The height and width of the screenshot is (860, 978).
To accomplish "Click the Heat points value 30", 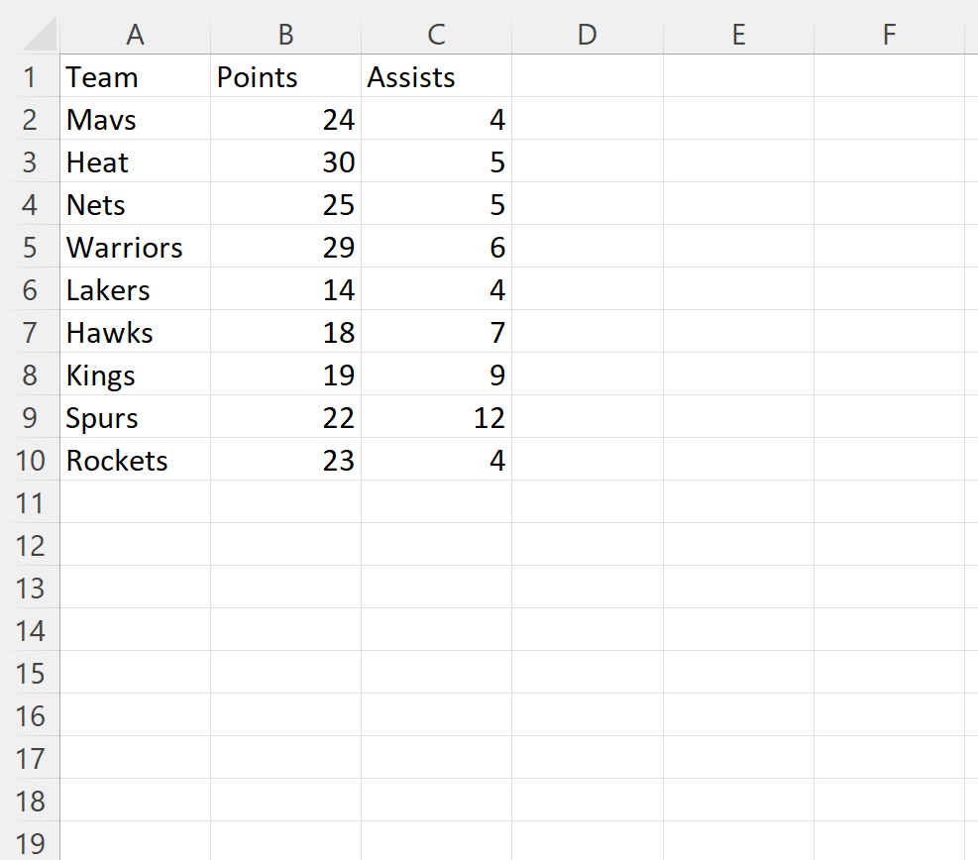I will tap(285, 162).
